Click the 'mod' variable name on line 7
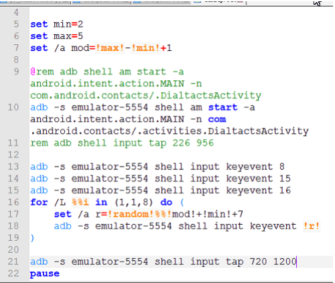Screen dimensions: 335x283 (80, 48)
